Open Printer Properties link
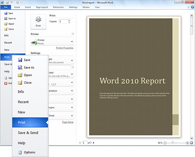This screenshot has height=157, width=195. [65, 48]
